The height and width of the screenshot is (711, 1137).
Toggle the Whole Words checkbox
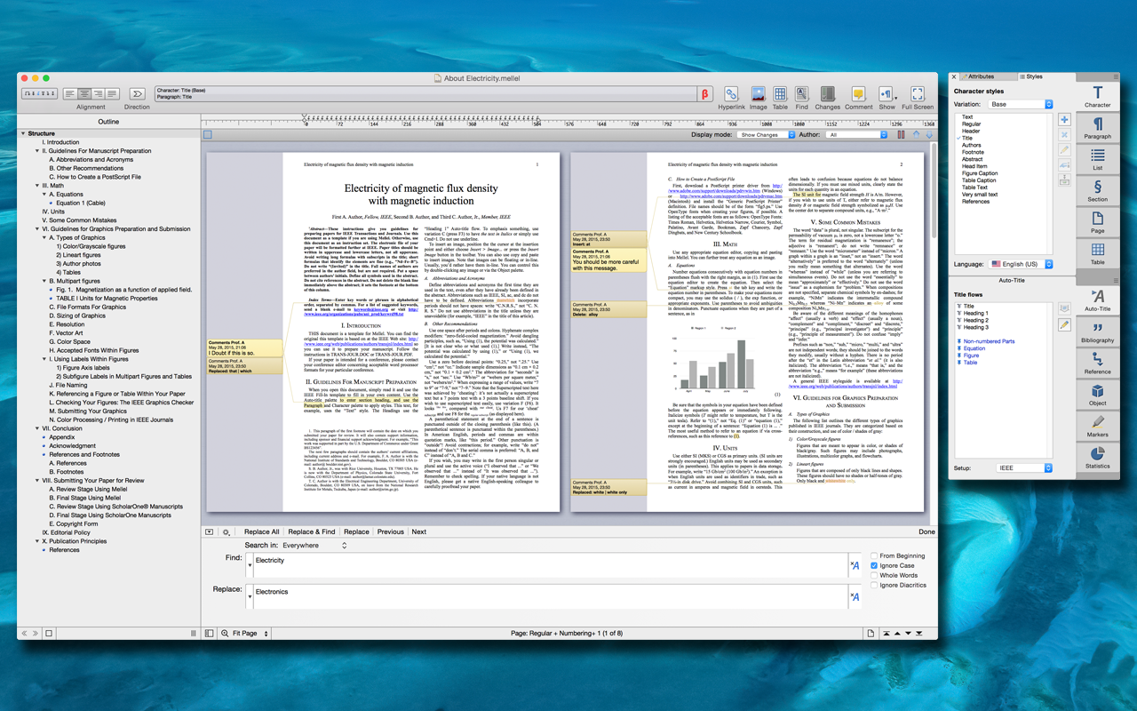pyautogui.click(x=874, y=575)
